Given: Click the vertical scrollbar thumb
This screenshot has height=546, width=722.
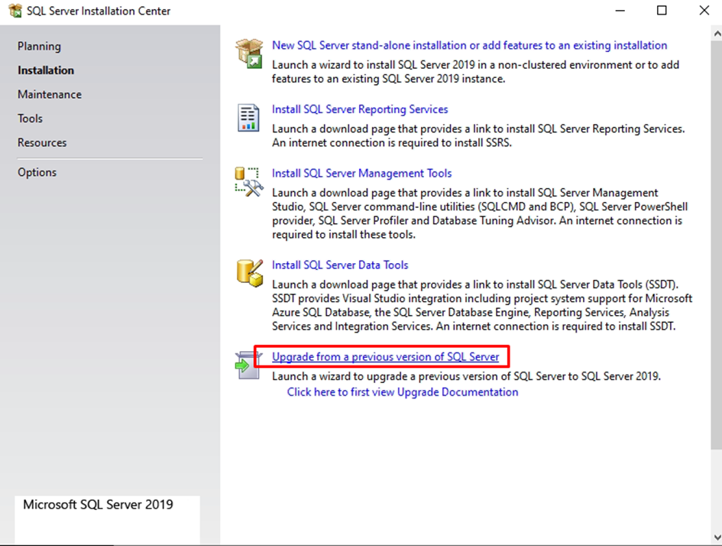Looking at the screenshot, I should coord(717,245).
